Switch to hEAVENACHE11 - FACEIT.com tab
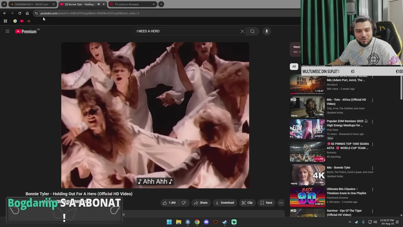Viewport: 403px width, 227px height. (x=31, y=4)
